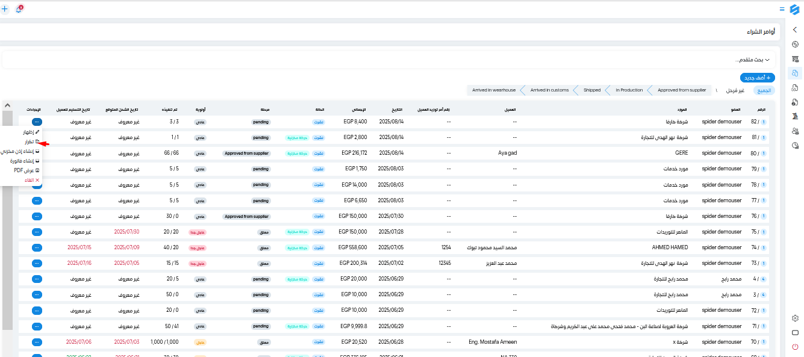Click the الرقم column header
This screenshot has height=357, width=804.
762,110
